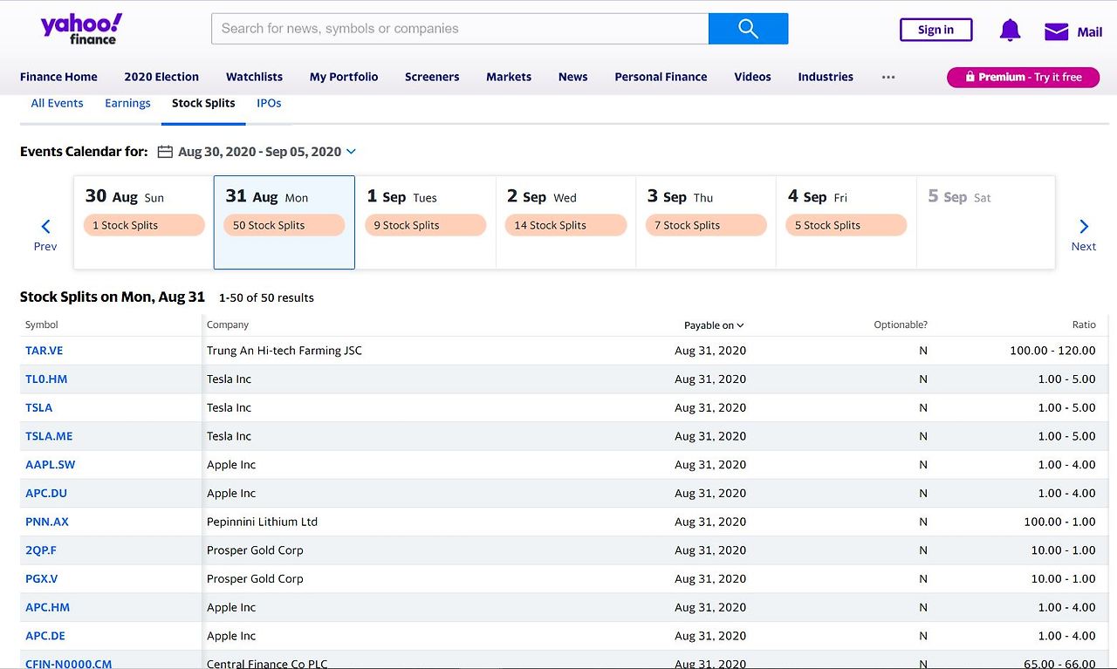1117x669 pixels.
Task: Switch to the Earnings tab
Action: 127,103
